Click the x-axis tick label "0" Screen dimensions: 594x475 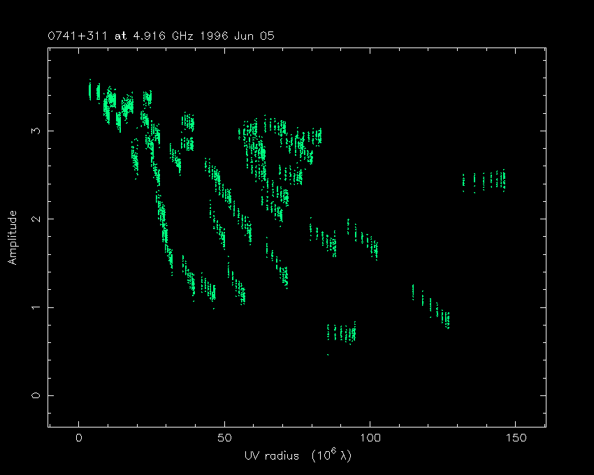tap(79, 439)
